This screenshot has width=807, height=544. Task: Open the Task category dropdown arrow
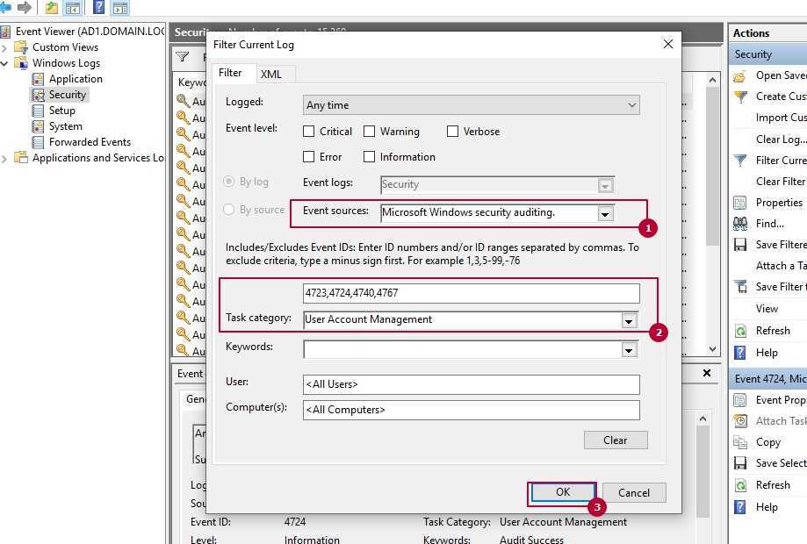coord(629,321)
